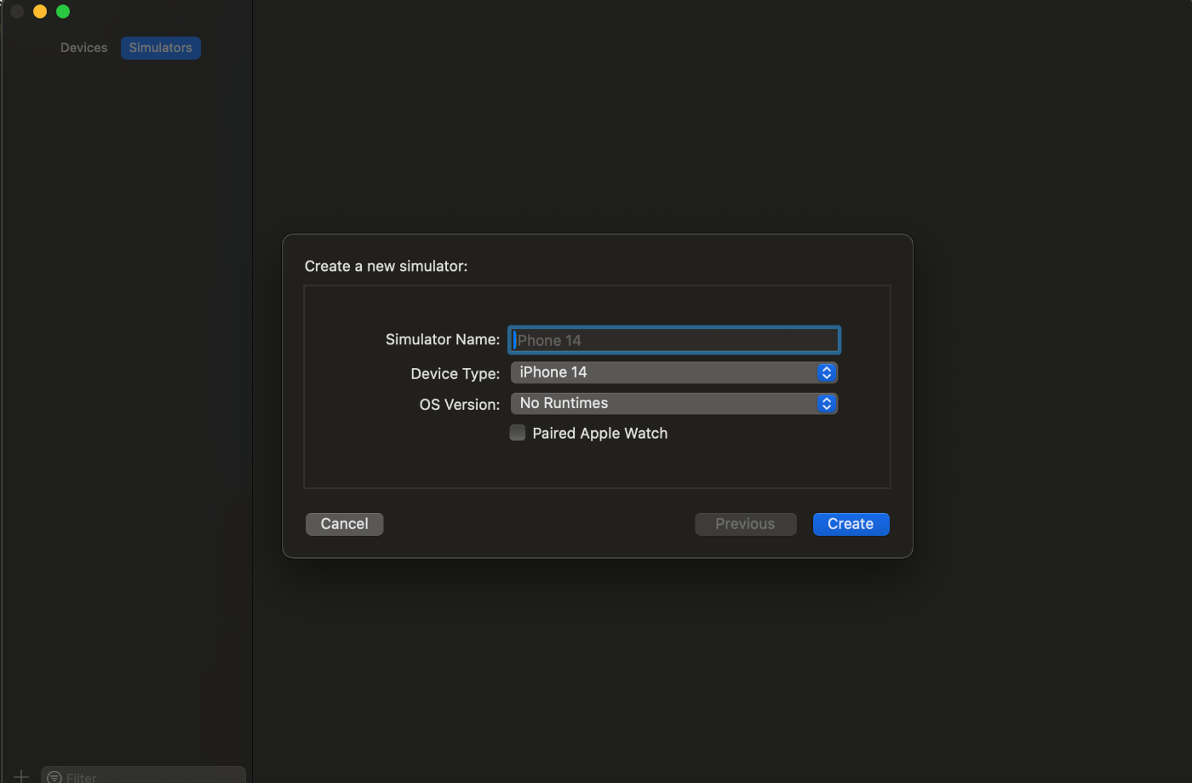Screen dimensions: 1192x783
Task: Click the plus icon to add a simulator
Action: click(x=21, y=775)
